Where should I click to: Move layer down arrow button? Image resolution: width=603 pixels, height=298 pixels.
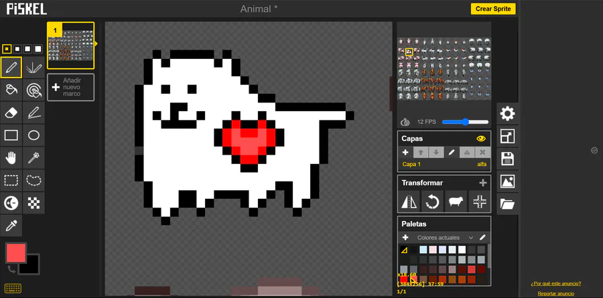pyautogui.click(x=436, y=152)
